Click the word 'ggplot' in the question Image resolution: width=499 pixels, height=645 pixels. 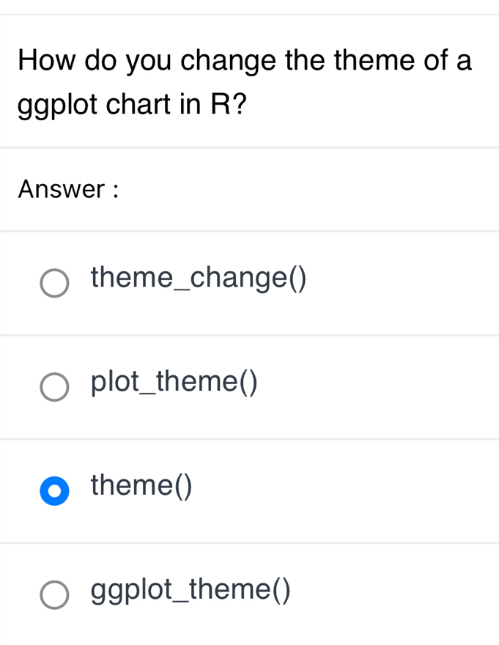click(x=59, y=106)
